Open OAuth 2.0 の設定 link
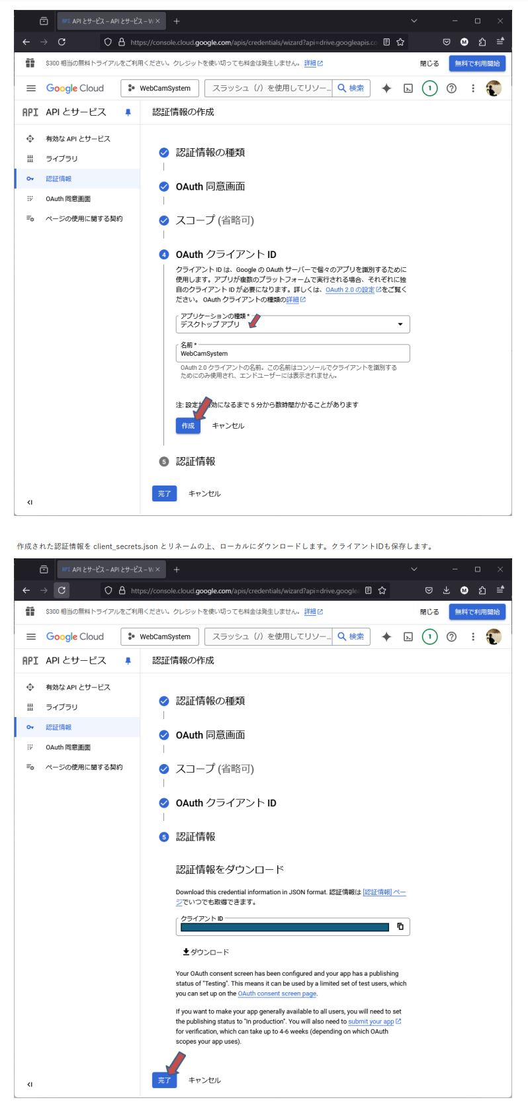 coord(353,290)
